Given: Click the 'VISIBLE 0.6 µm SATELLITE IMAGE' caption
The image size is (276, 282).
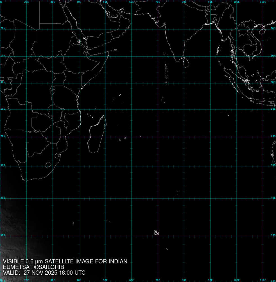Looking at the screenshot, I should coord(65,261).
